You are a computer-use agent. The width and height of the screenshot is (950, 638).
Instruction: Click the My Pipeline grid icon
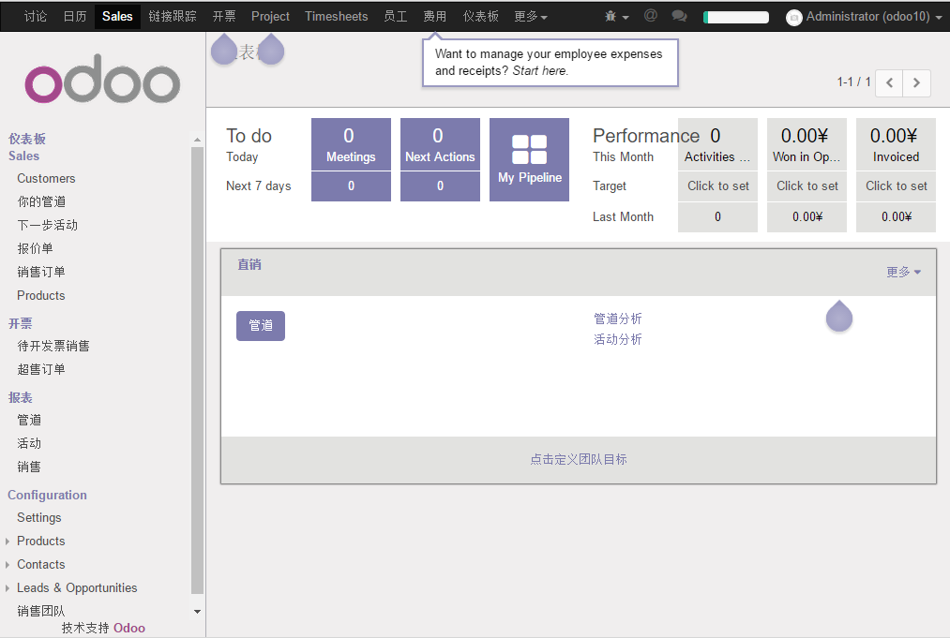point(529,149)
